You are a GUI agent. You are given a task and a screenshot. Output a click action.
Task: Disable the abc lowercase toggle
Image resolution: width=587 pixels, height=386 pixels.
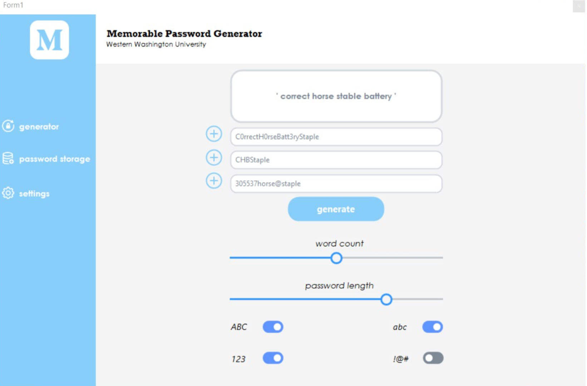432,327
